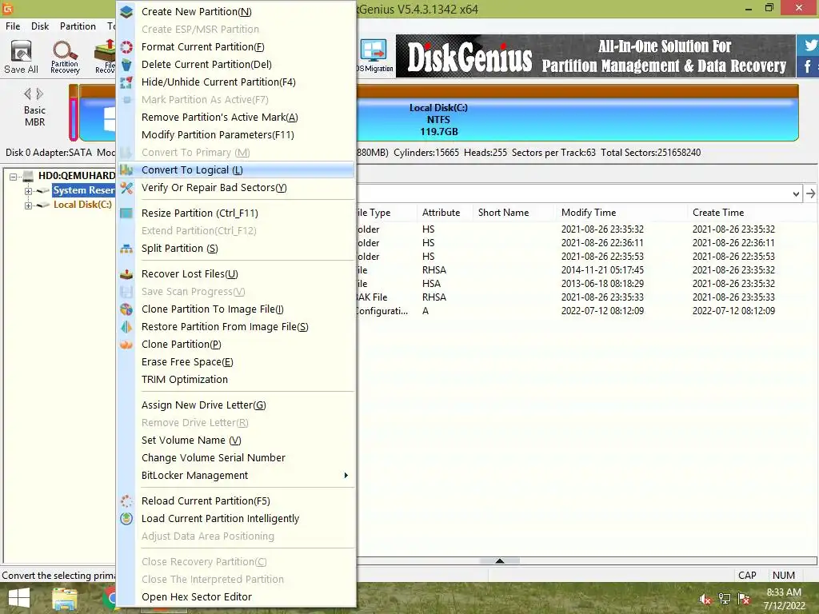Select row modified 2014-11-21 05:17:45
Image resolution: width=819 pixels, height=614 pixels.
(586, 270)
